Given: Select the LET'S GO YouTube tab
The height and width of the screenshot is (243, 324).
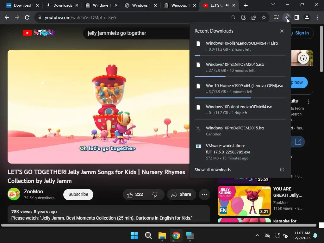Looking at the screenshot, I should [x=216, y=5].
